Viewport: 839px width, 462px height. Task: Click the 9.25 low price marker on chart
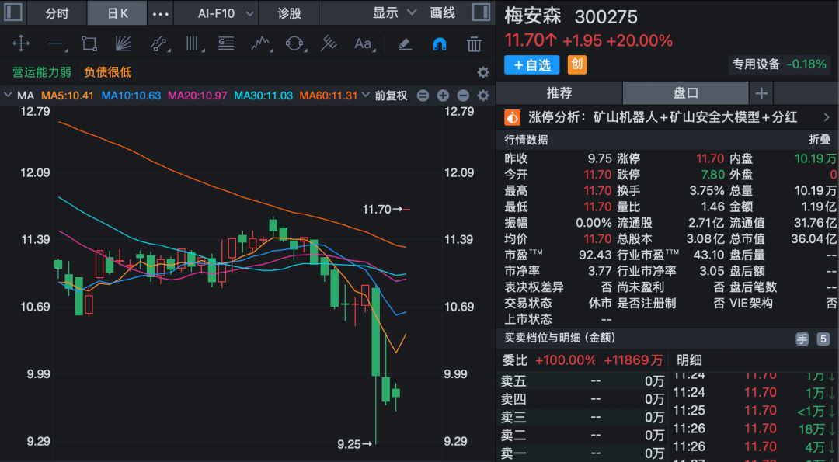355,444
